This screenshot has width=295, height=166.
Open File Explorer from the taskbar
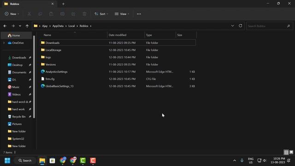coord(42,160)
